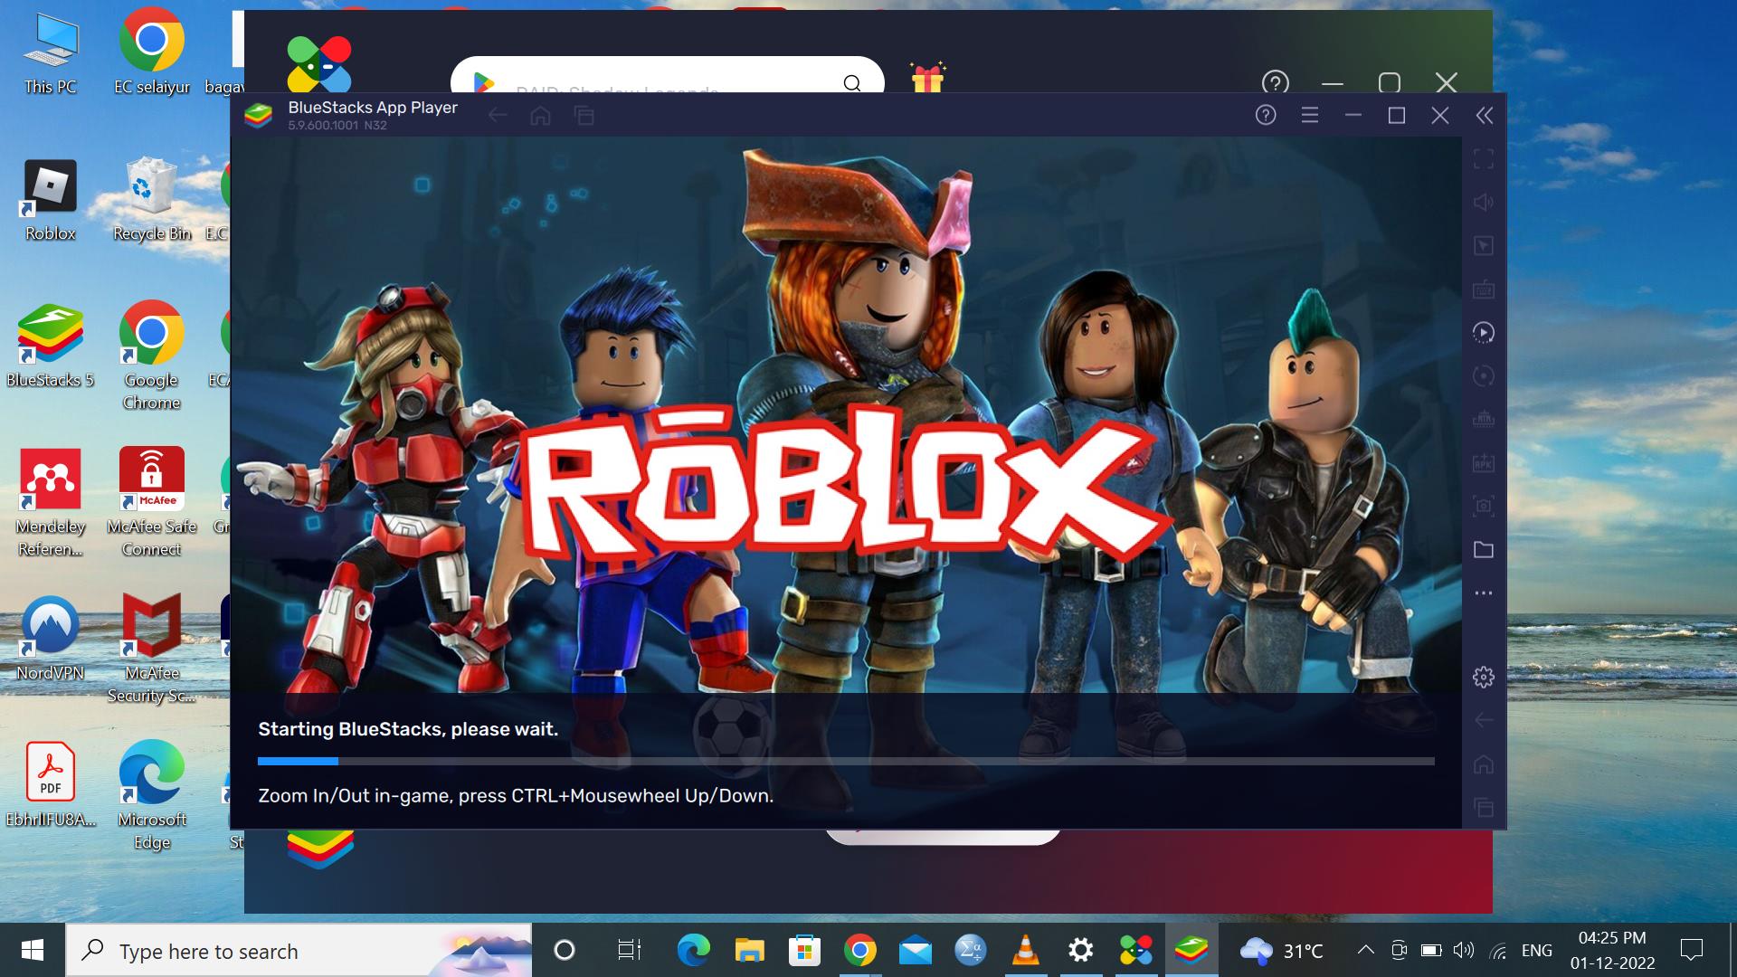Image resolution: width=1737 pixels, height=977 pixels.
Task: Open BlueStacks settings gear in sidebar
Action: [1484, 677]
